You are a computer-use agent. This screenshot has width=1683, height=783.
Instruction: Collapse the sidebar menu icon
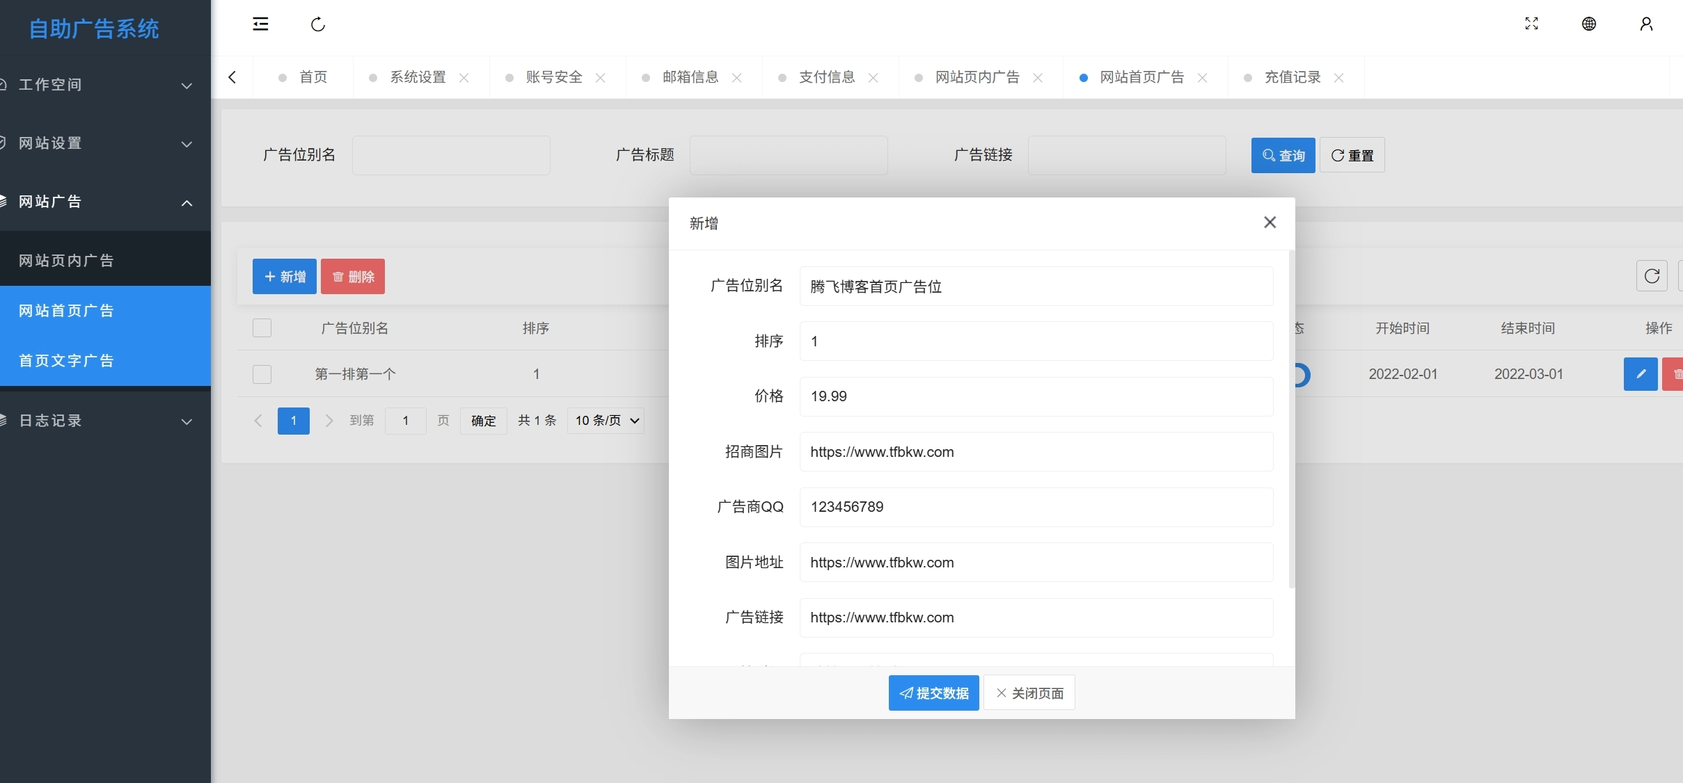(x=260, y=24)
